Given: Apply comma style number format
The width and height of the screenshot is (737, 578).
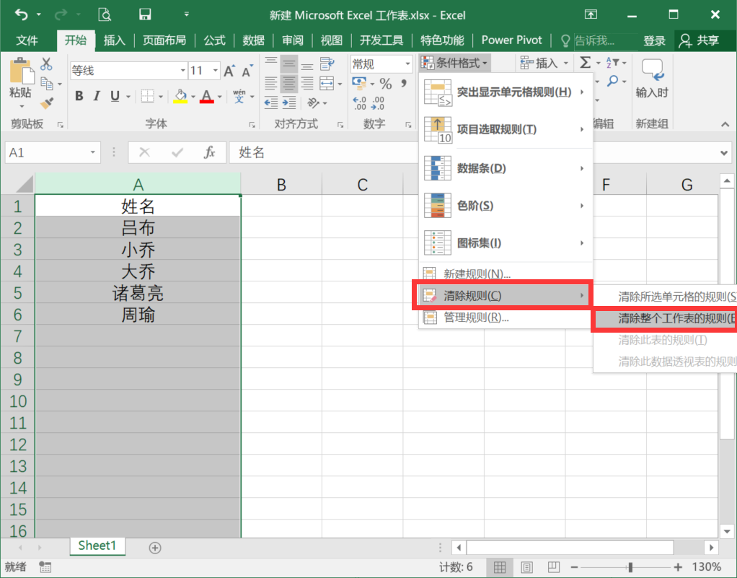Looking at the screenshot, I should point(404,84).
